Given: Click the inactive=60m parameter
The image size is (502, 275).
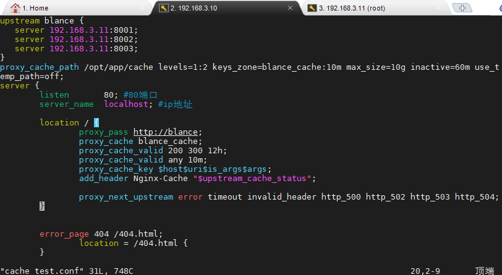Looking at the screenshot, I should pyautogui.click(x=440, y=67).
